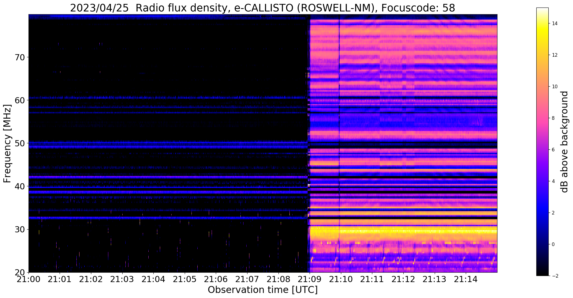Click the 21:11 time tick label
This screenshot has height=298, width=573.
[x=372, y=279]
